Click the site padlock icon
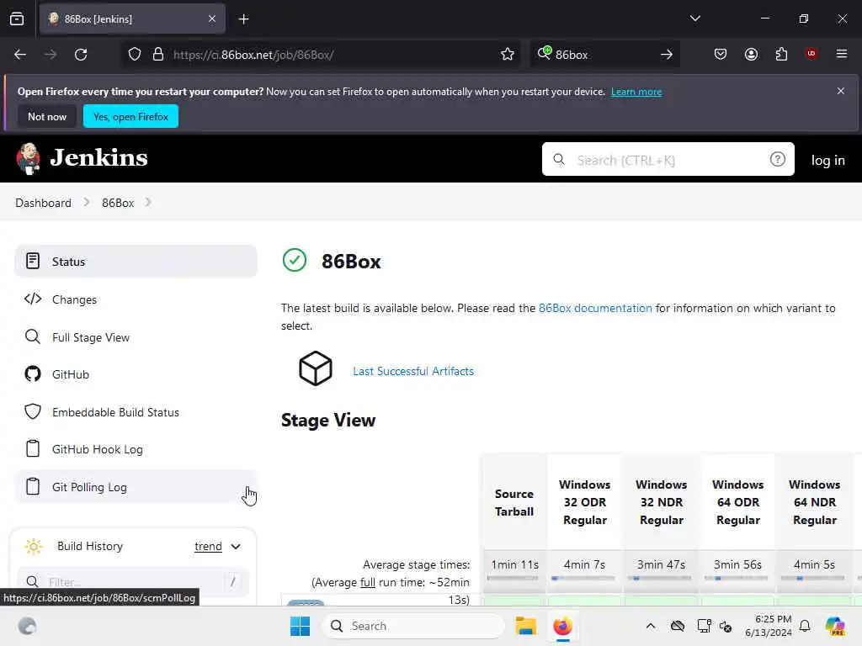862x646 pixels. click(158, 55)
